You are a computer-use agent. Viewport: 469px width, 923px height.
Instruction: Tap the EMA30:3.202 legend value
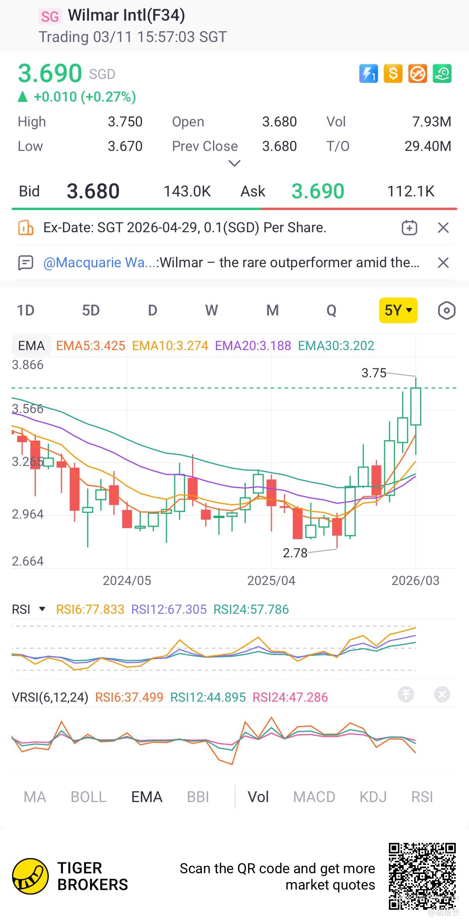pyautogui.click(x=336, y=345)
